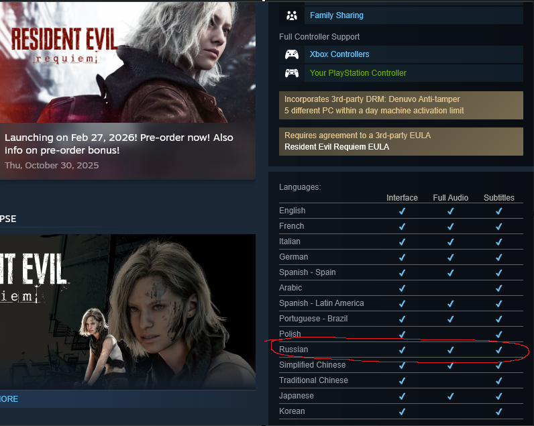Click the Arabic Subtitles checkmark

point(499,288)
